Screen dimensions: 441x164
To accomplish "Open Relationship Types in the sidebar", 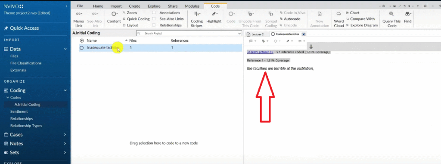I will tap(26, 125).
